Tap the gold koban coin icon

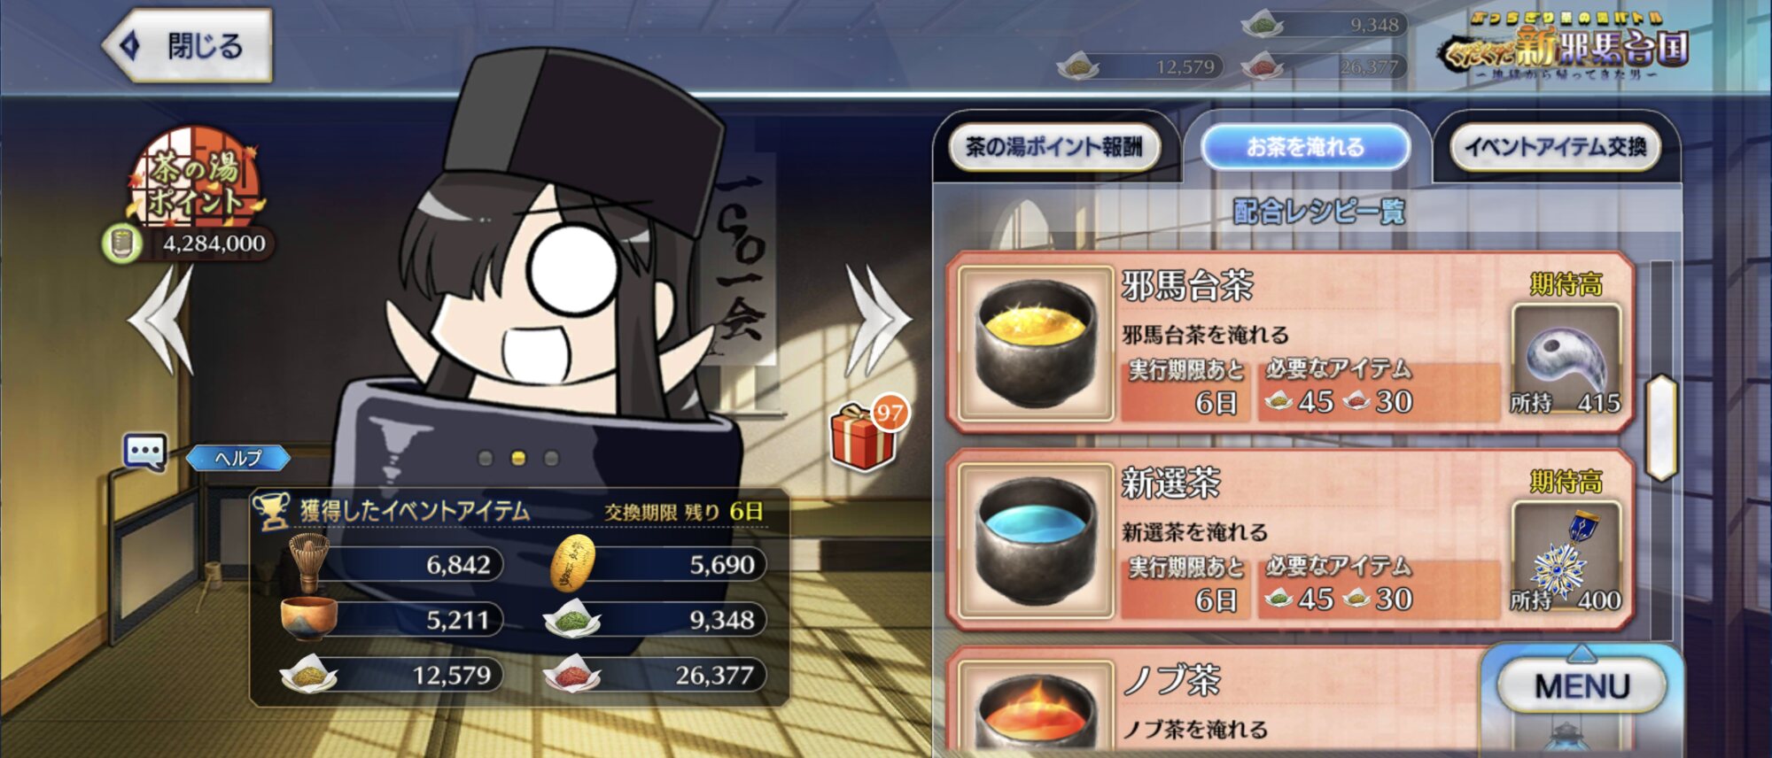pos(572,563)
